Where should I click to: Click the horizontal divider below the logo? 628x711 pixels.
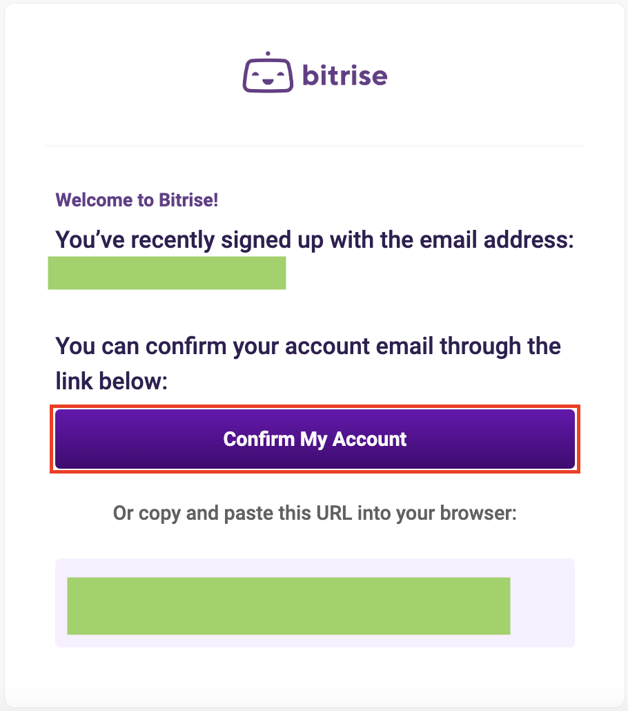pos(315,146)
